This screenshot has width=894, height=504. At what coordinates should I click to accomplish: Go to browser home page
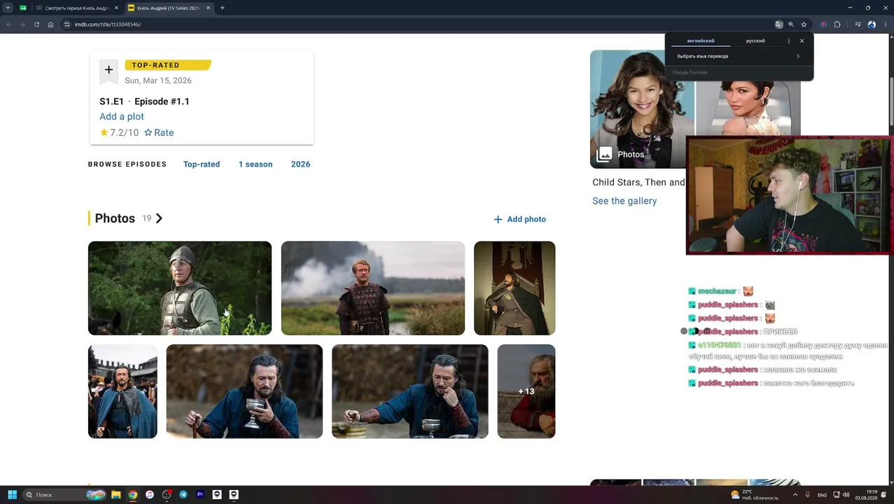(x=50, y=24)
